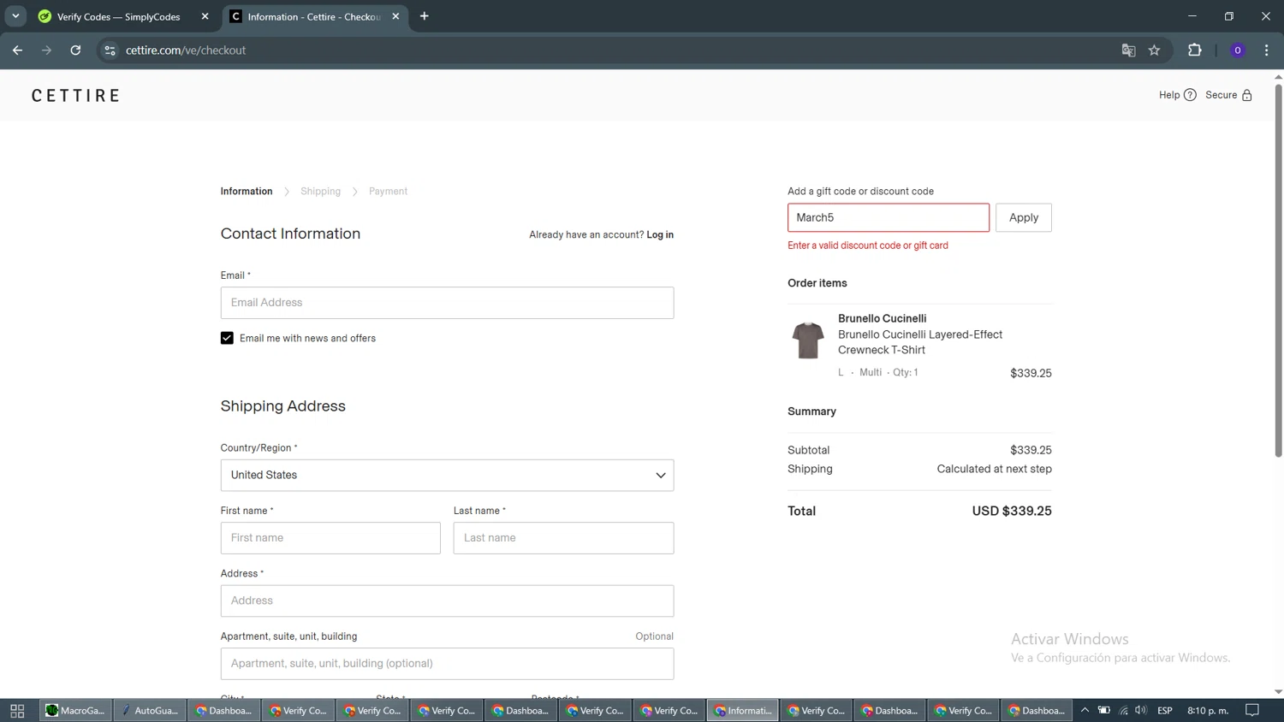Click the Cettire logo
Image resolution: width=1284 pixels, height=722 pixels.
point(76,96)
